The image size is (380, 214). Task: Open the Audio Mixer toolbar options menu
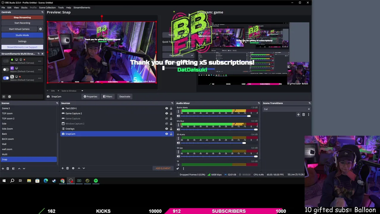183,169
